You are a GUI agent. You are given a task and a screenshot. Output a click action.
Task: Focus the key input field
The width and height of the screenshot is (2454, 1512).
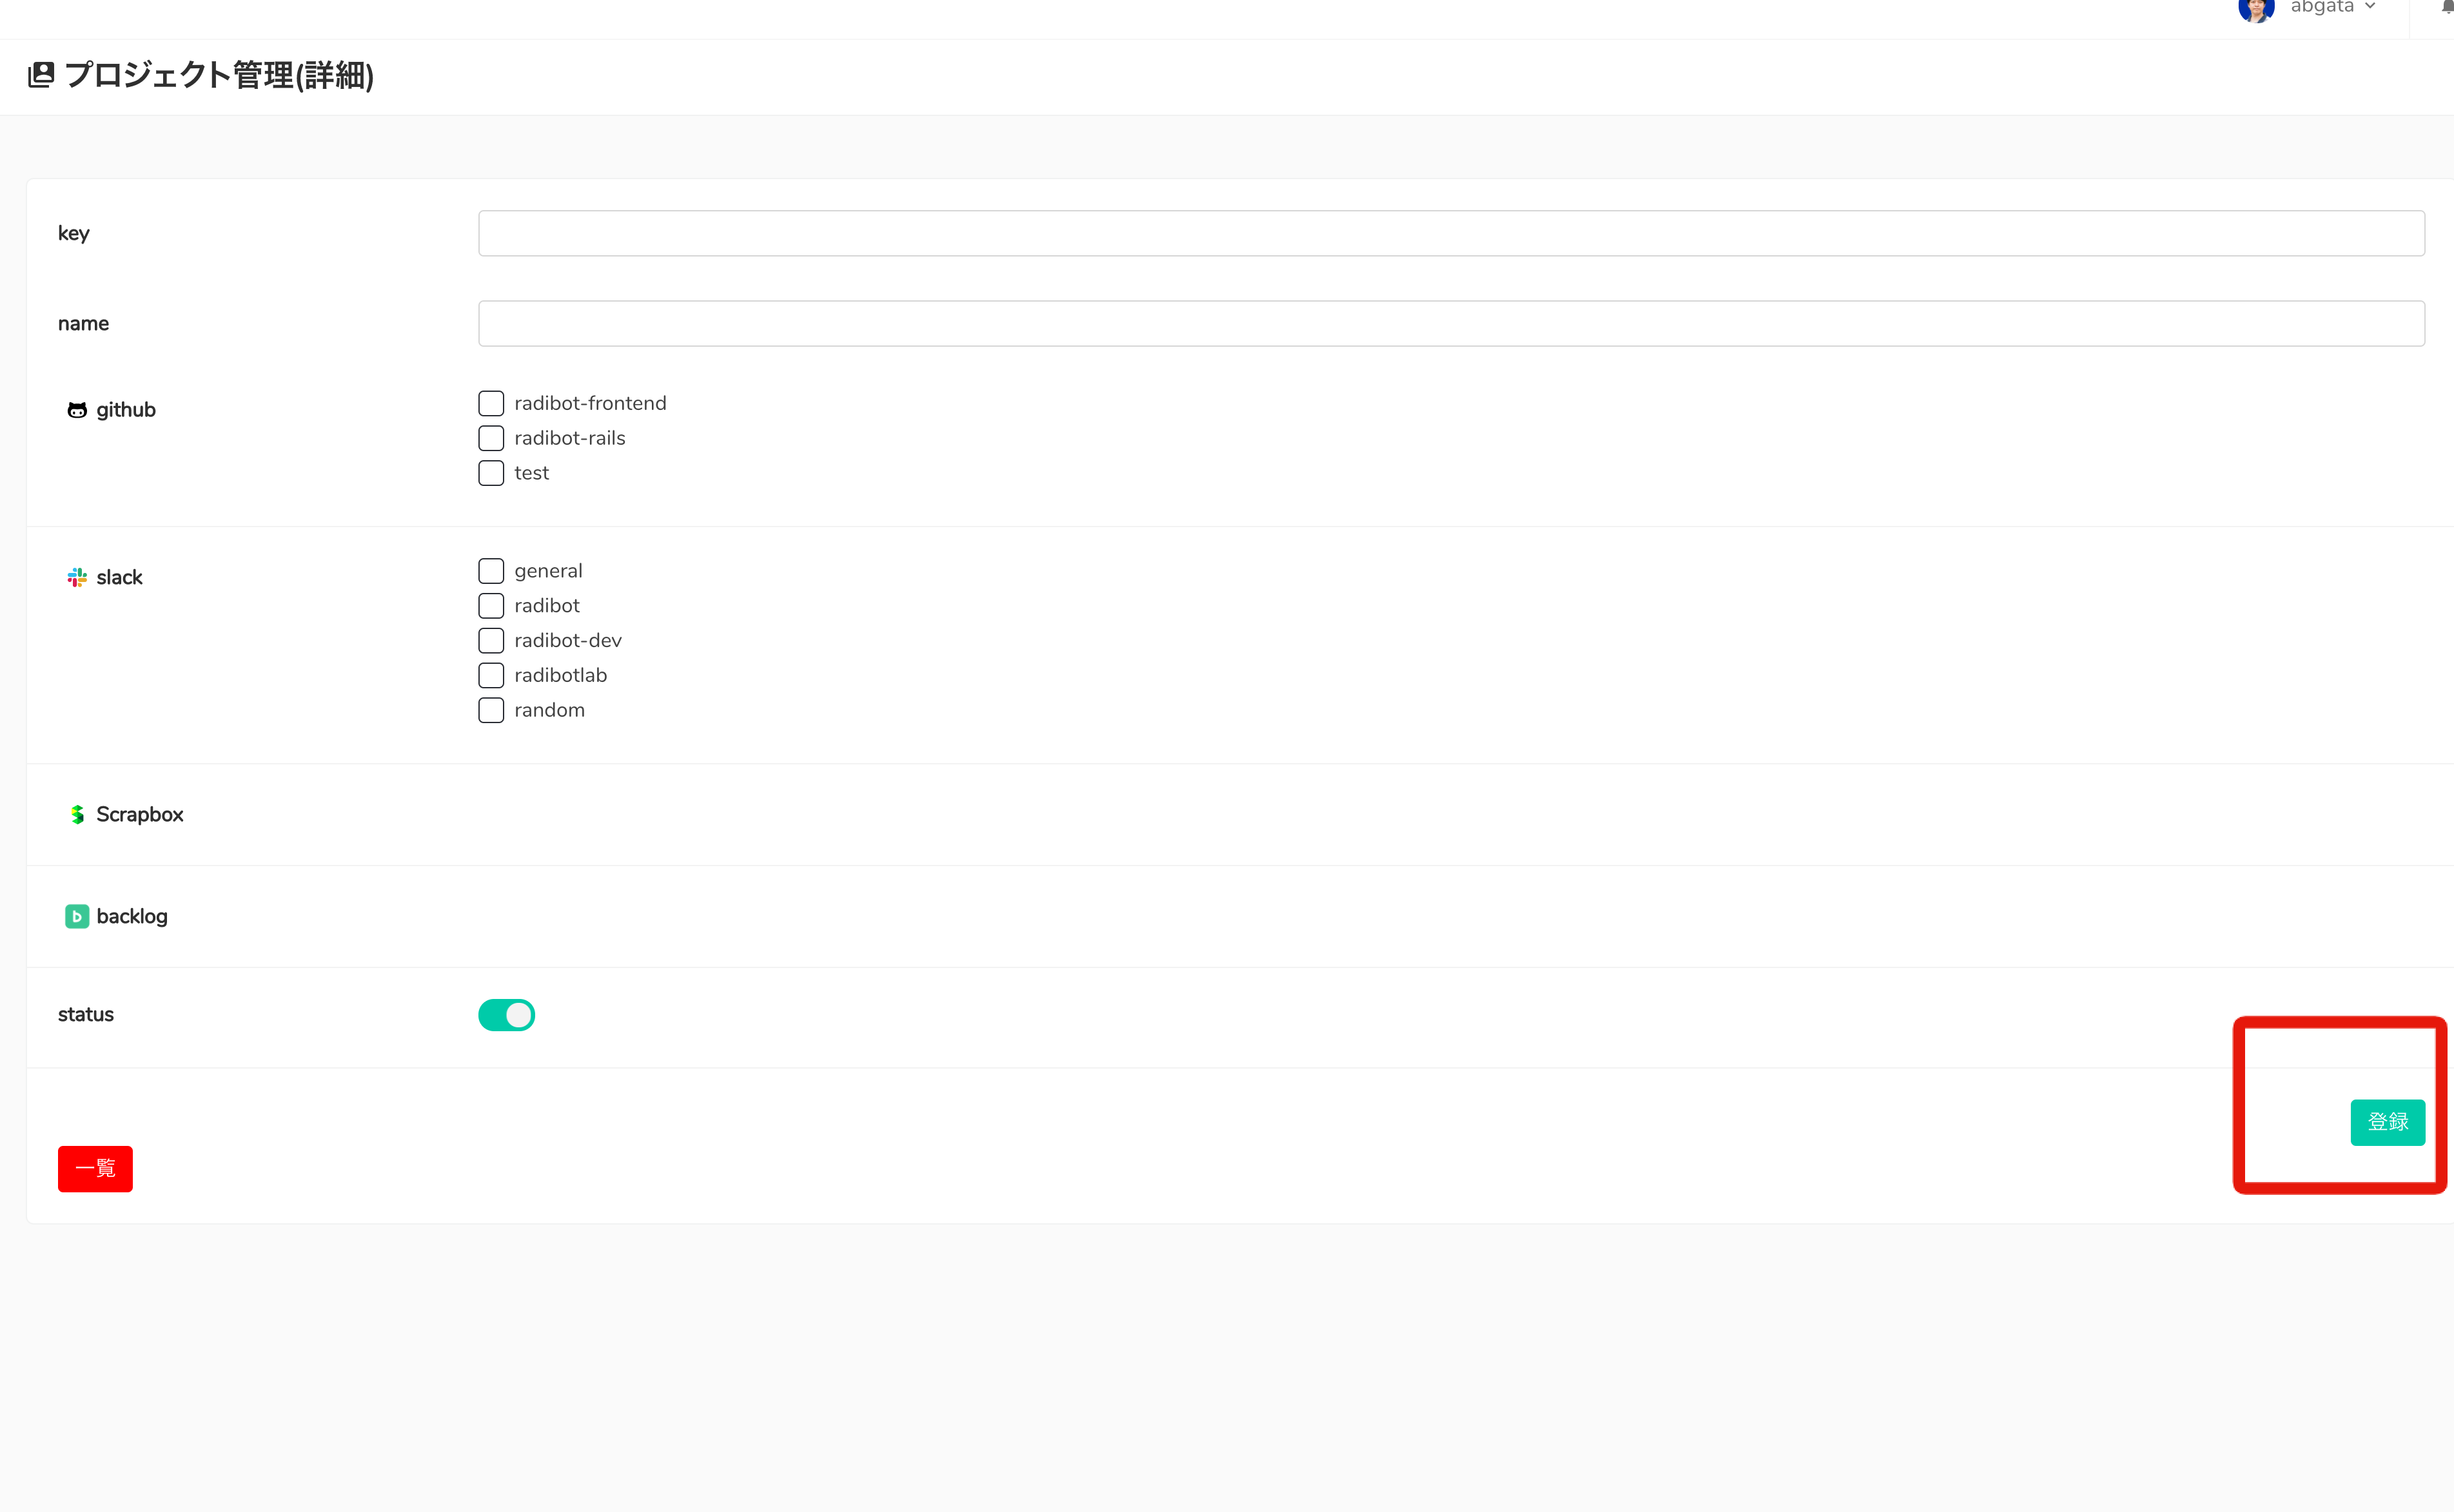click(1451, 233)
